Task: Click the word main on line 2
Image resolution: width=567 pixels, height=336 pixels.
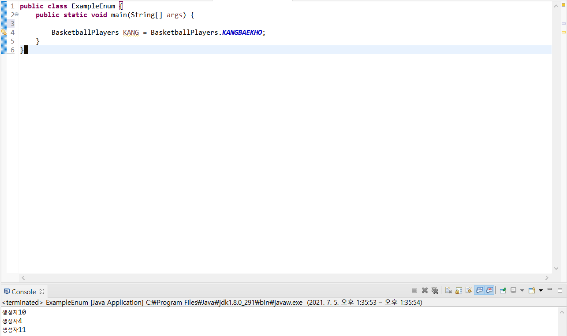Action: (119, 15)
